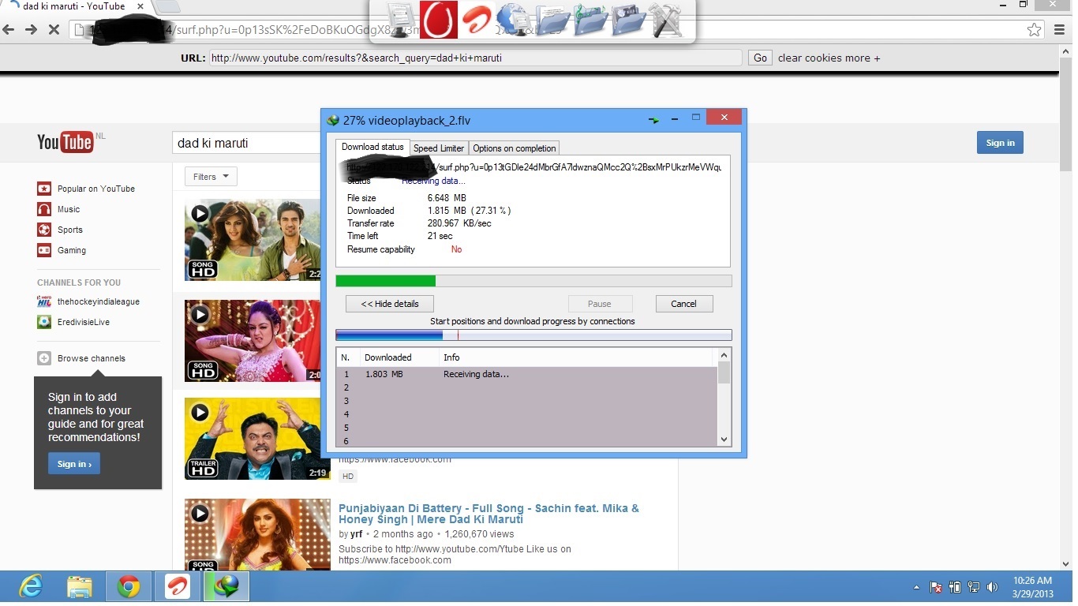Open a new browser tab

coord(167,7)
